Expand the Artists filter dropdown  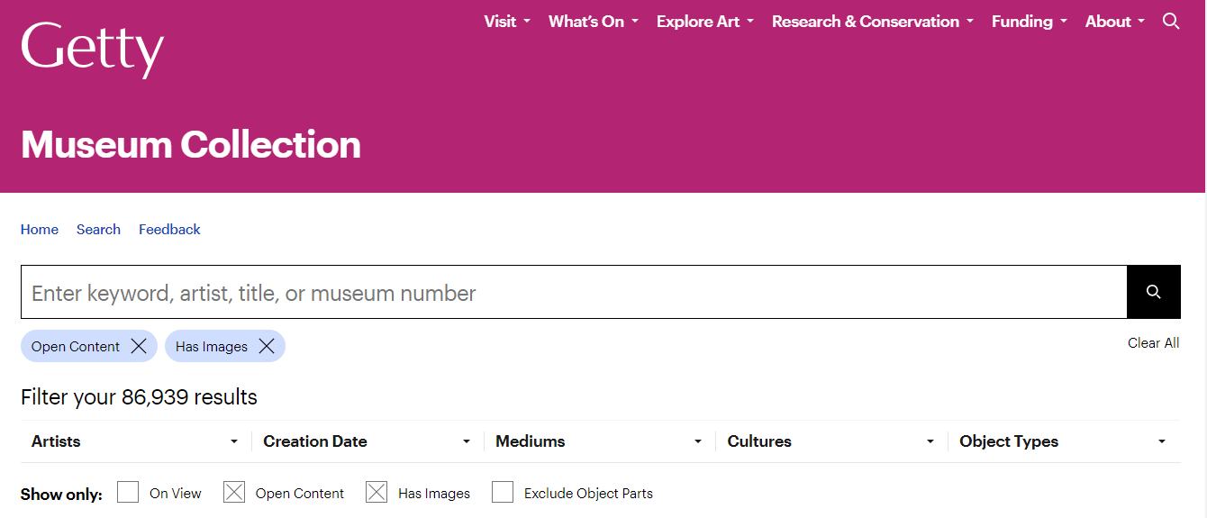click(x=135, y=441)
